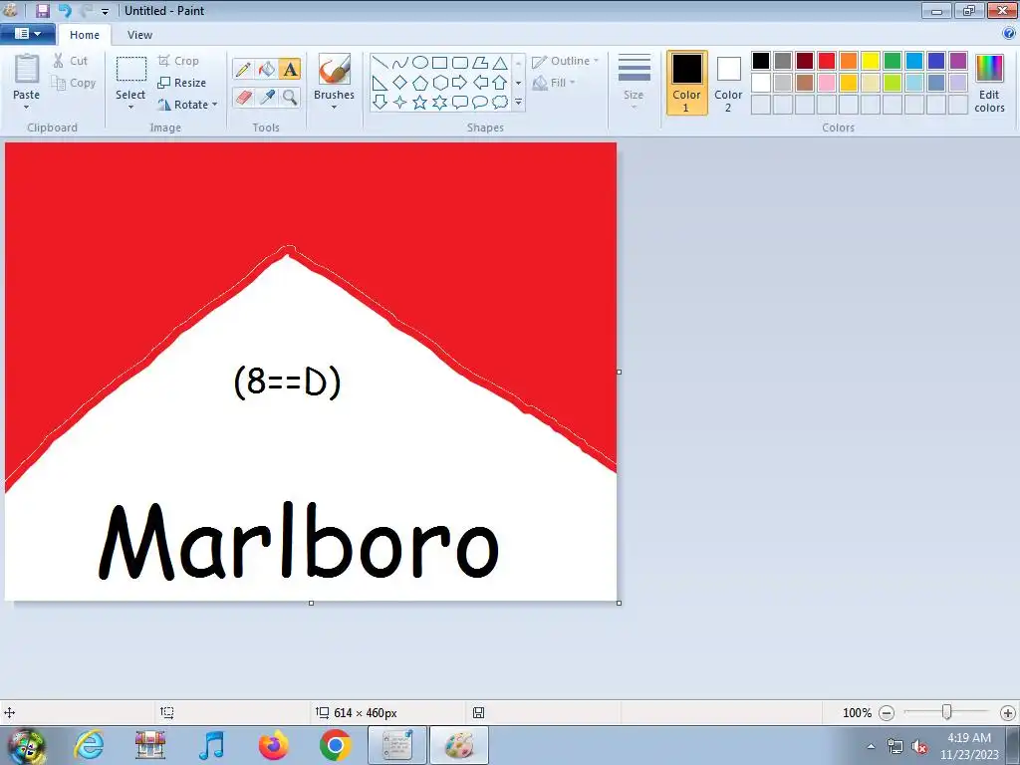Open Firefox from taskbar

click(273, 745)
